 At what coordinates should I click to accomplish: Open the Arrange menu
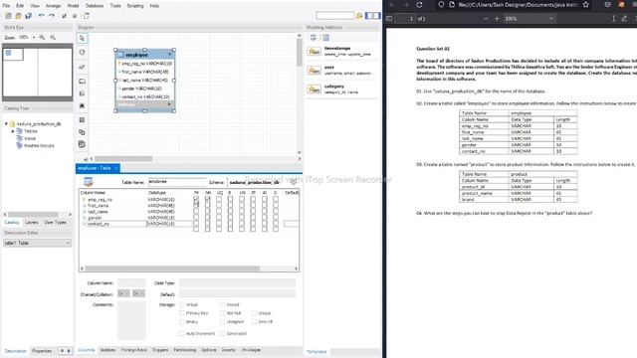point(53,6)
